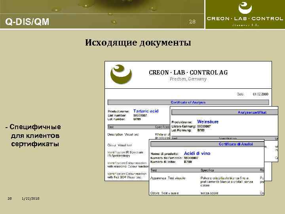Click the 'Specifica' column header
Screen dimensions: 285x214
tap(207, 170)
